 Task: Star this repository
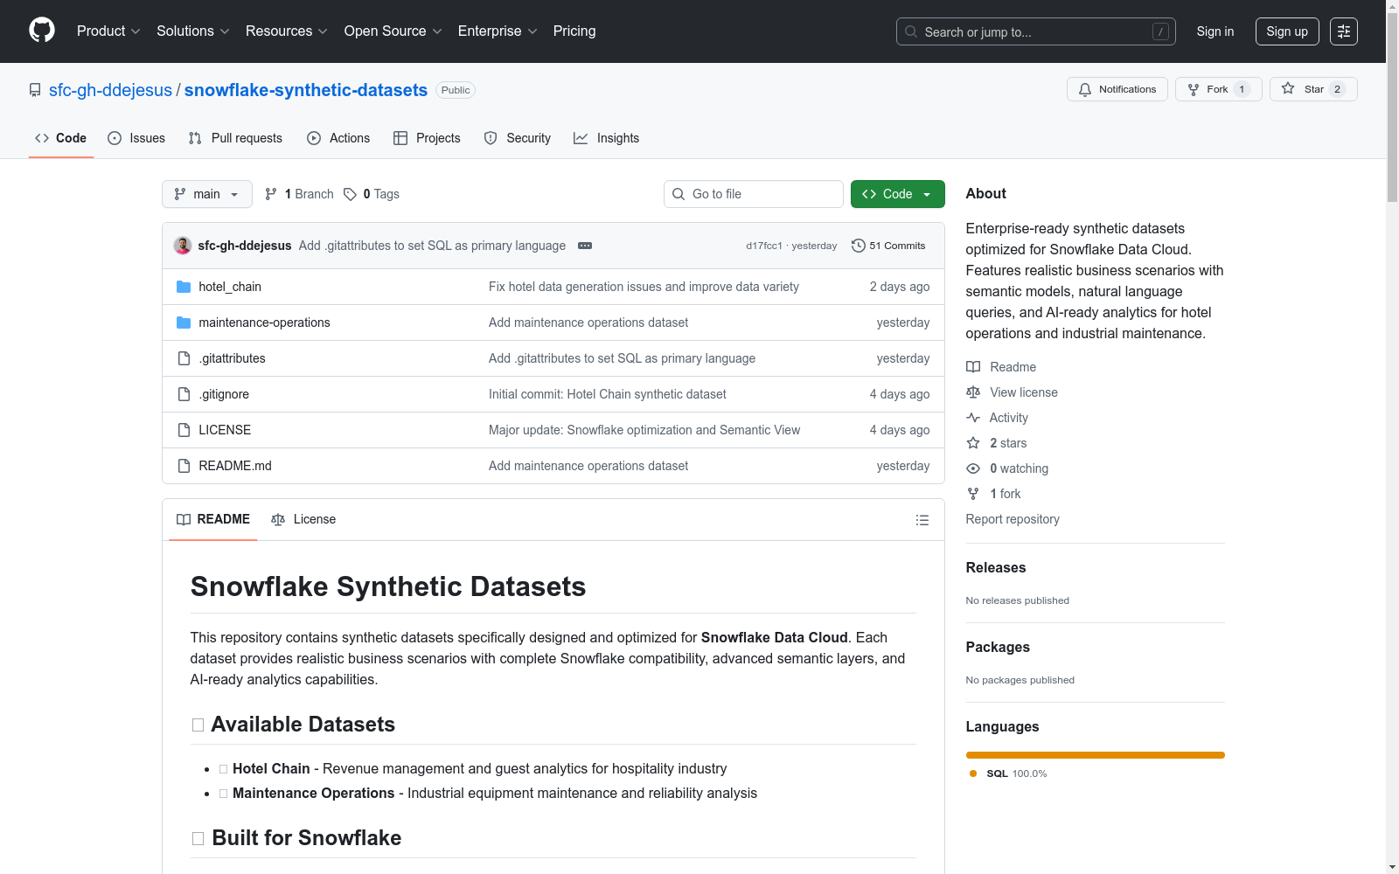click(x=1313, y=89)
